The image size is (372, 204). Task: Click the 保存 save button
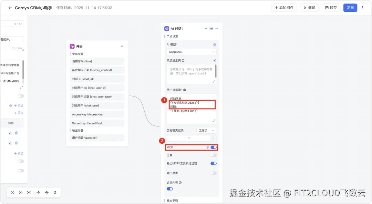click(331, 8)
